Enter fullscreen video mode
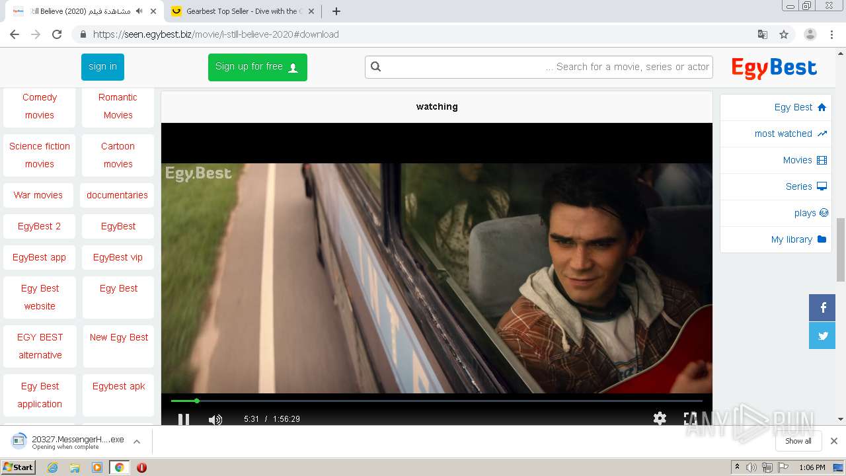The height and width of the screenshot is (476, 846). (x=690, y=418)
